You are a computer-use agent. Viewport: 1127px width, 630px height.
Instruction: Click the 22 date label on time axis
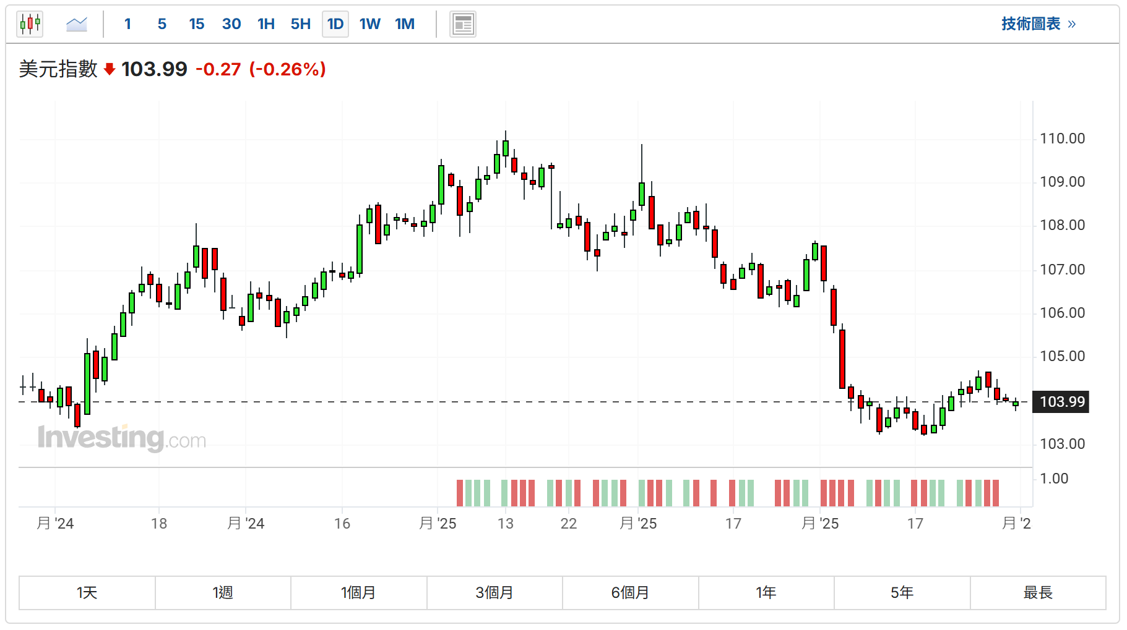coord(569,524)
